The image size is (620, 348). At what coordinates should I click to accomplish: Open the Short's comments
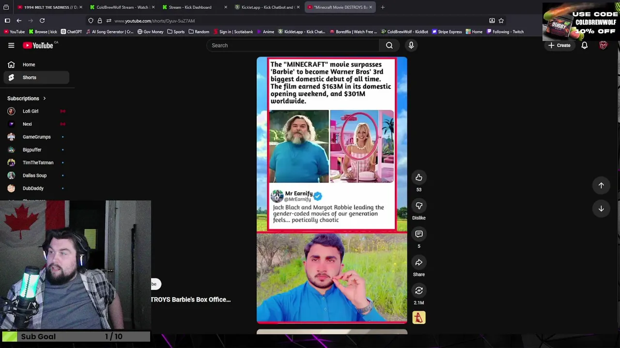(419, 234)
